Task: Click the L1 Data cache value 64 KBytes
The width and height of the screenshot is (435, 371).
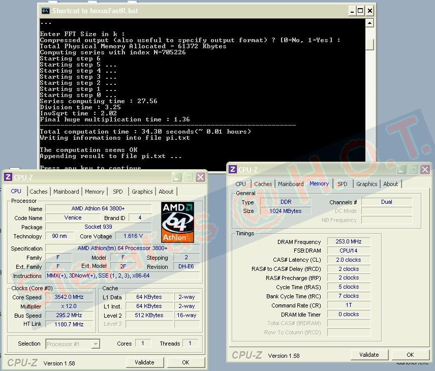Action: pos(149,297)
